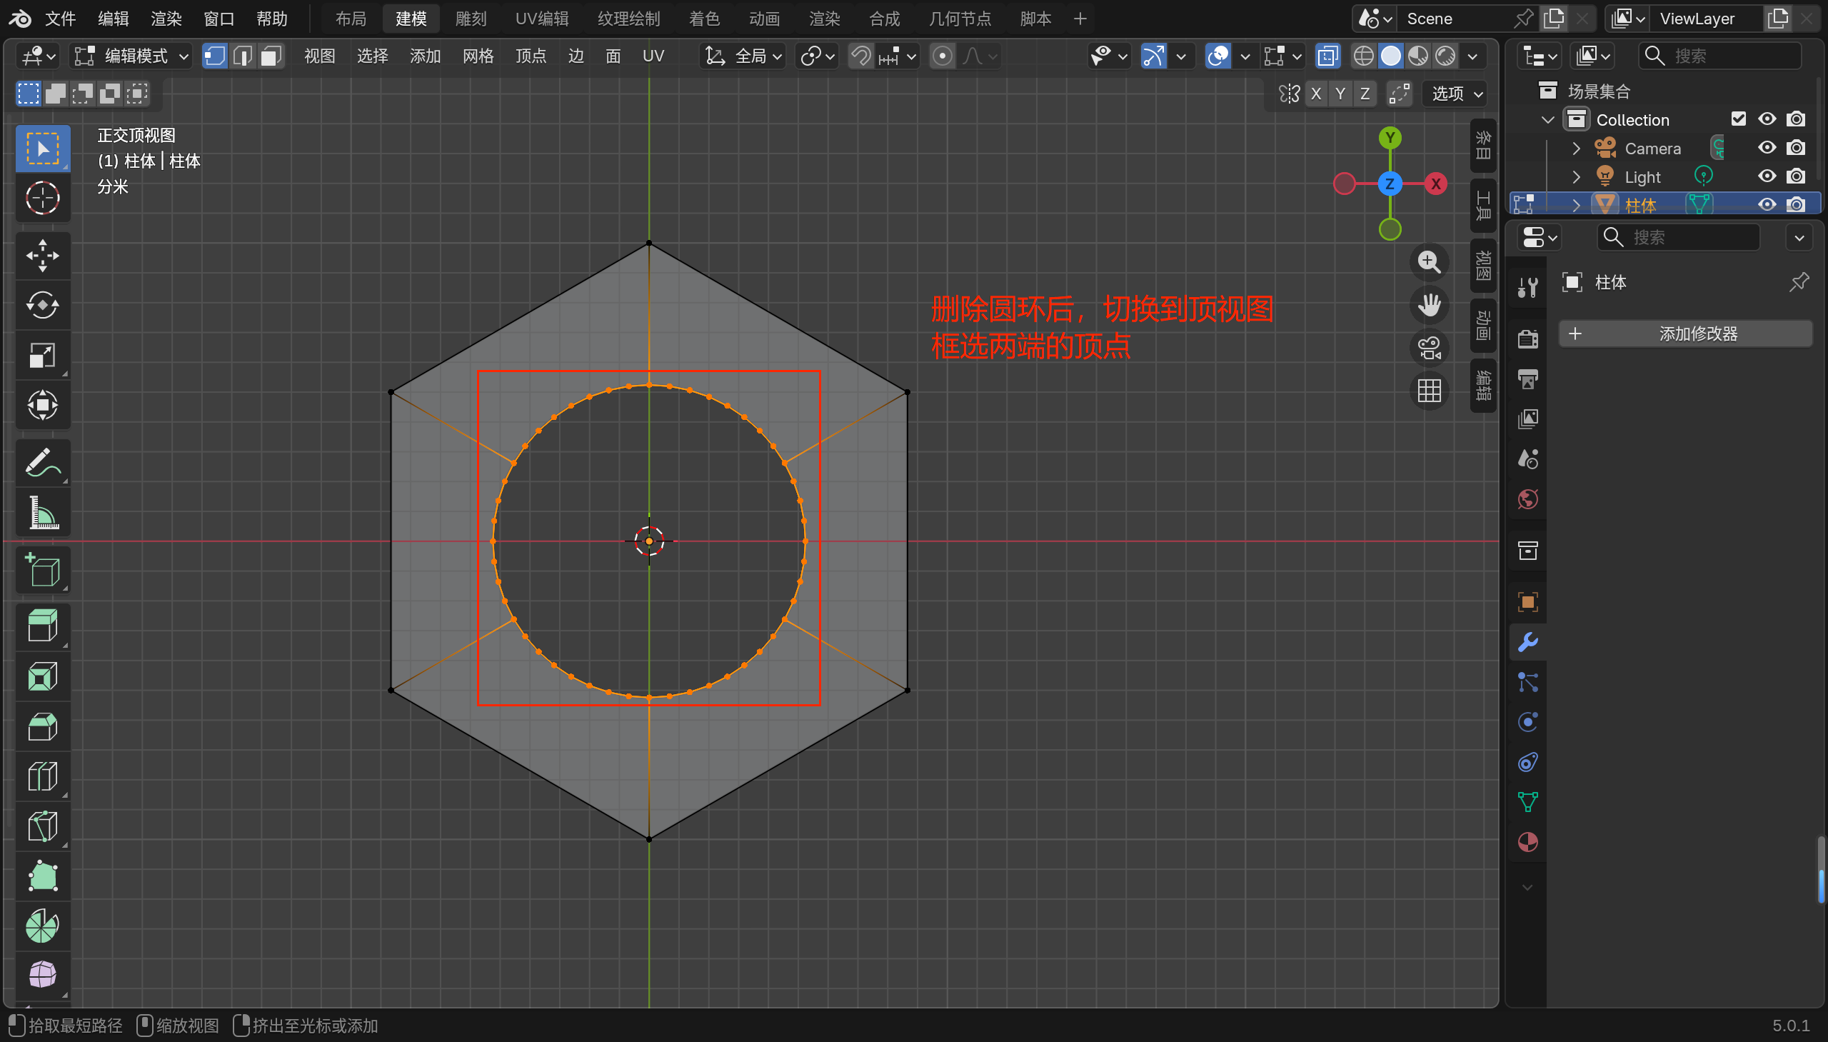The height and width of the screenshot is (1042, 1828).
Task: Choose the Extrude Region tool
Action: coord(42,626)
